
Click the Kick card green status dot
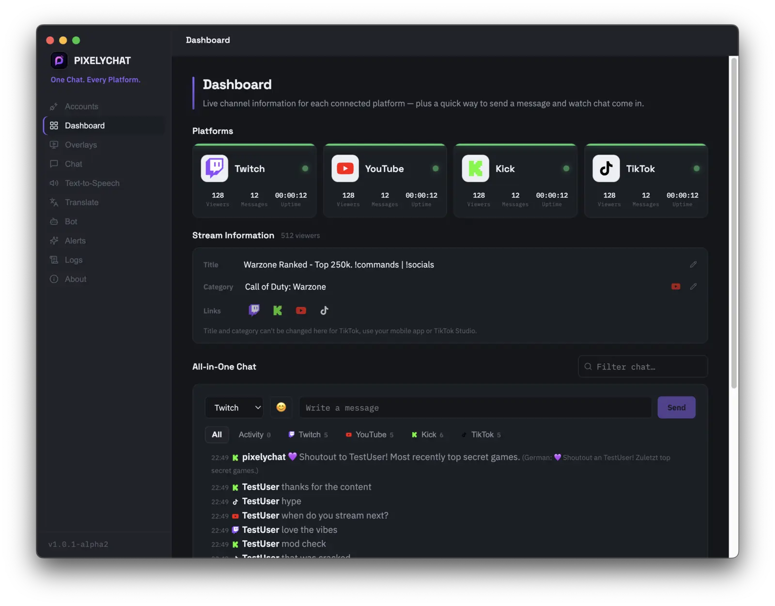566,169
